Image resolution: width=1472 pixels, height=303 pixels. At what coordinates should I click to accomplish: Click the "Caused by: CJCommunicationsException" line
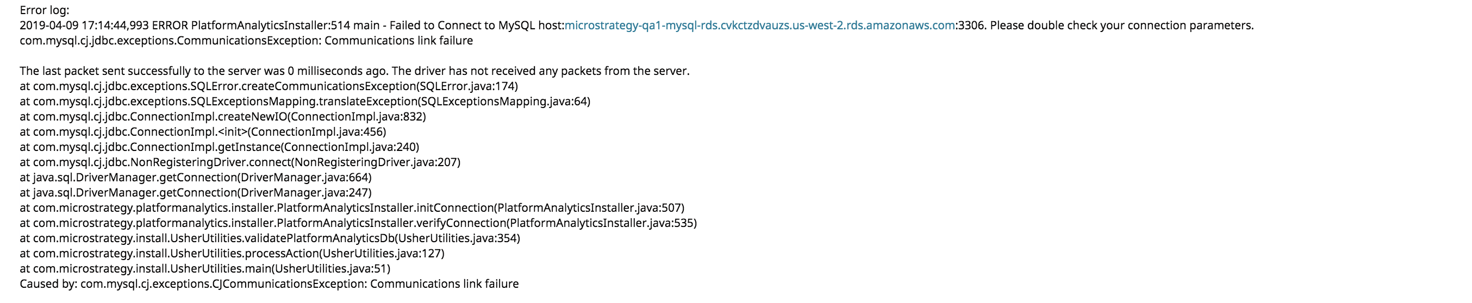click(269, 284)
